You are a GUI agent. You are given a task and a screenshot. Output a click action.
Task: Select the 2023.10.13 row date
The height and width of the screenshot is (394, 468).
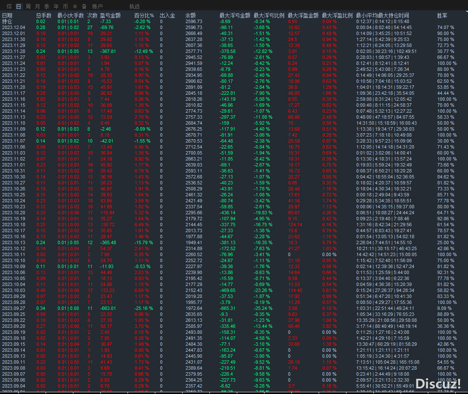14,242
